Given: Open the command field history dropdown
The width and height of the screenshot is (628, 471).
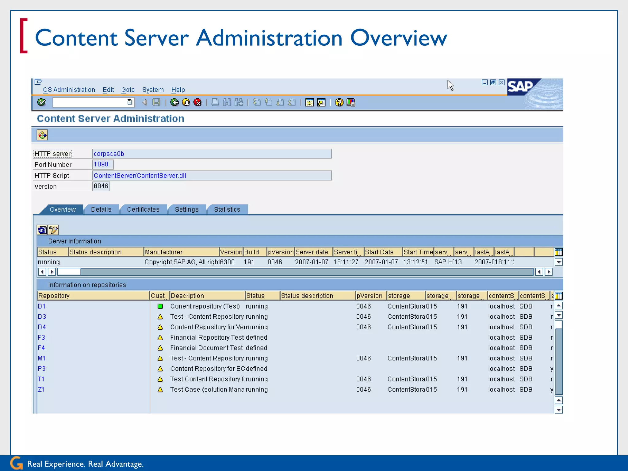Looking at the screenshot, I should 130,102.
